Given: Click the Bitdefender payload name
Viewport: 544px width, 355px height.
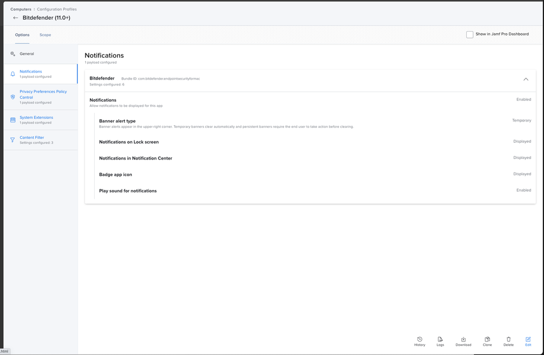Looking at the screenshot, I should coord(102,78).
